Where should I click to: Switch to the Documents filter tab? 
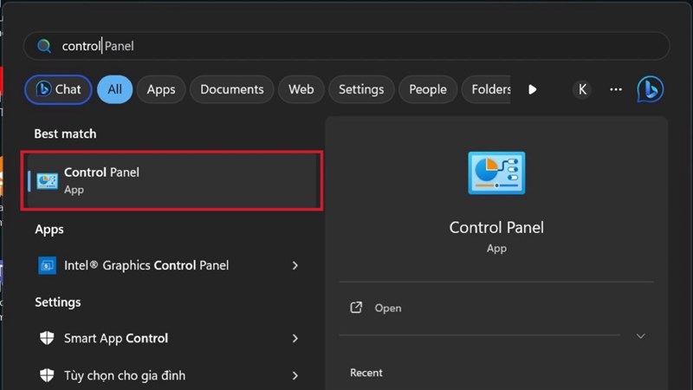tap(231, 89)
